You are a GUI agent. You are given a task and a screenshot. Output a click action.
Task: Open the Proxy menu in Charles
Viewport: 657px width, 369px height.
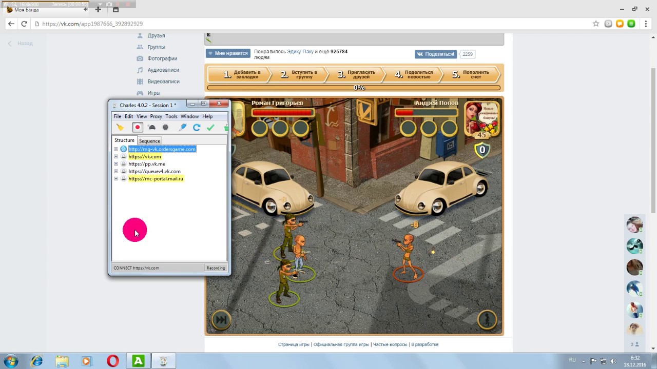pos(156,116)
